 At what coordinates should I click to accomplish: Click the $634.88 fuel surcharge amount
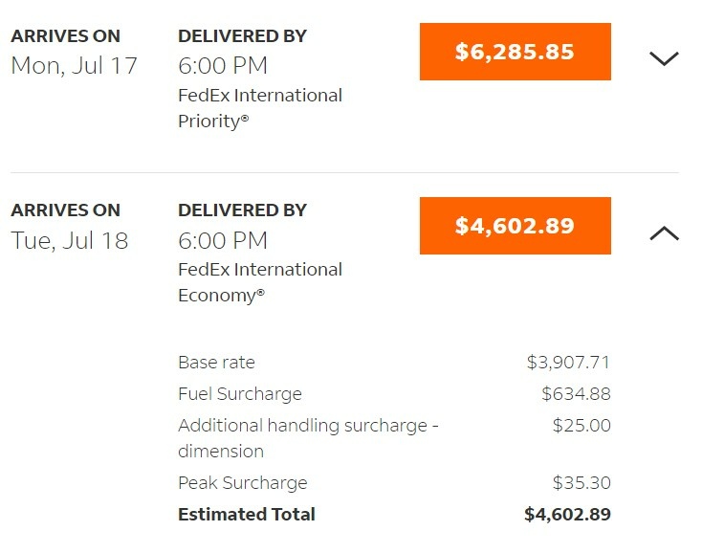[576, 394]
